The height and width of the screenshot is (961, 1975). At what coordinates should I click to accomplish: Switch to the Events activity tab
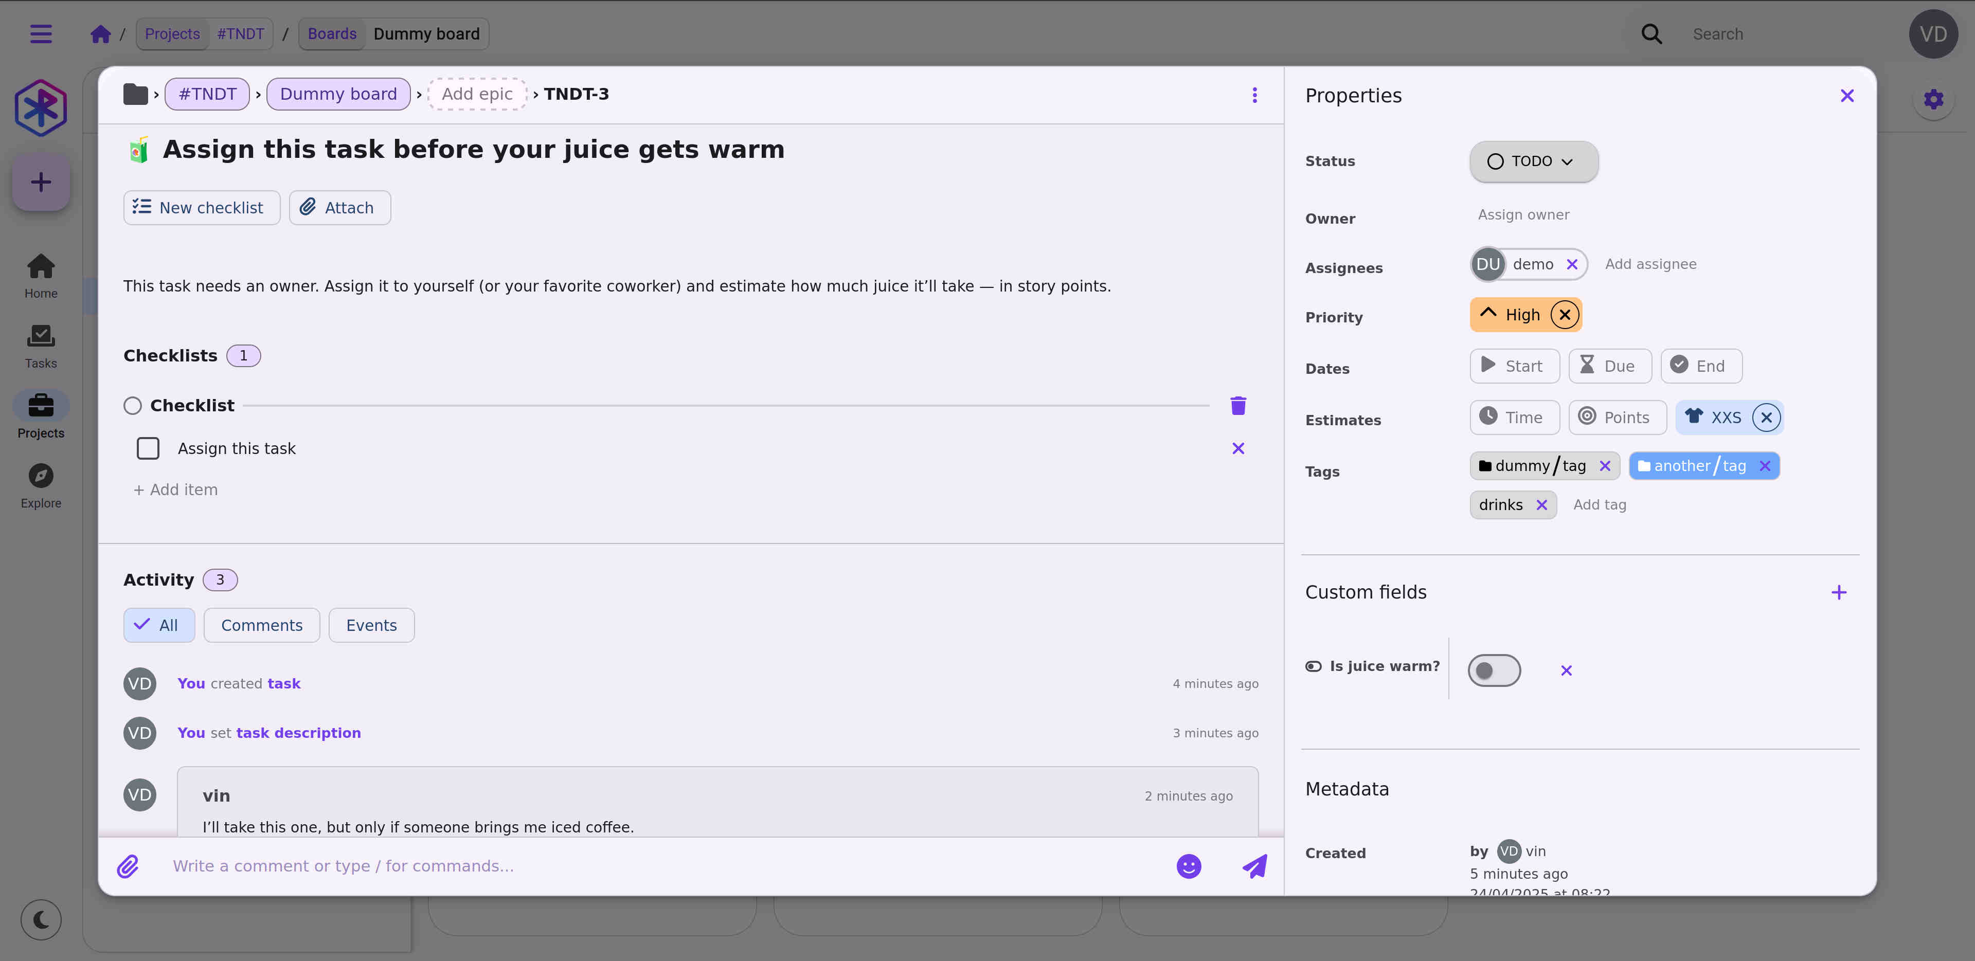pos(371,625)
